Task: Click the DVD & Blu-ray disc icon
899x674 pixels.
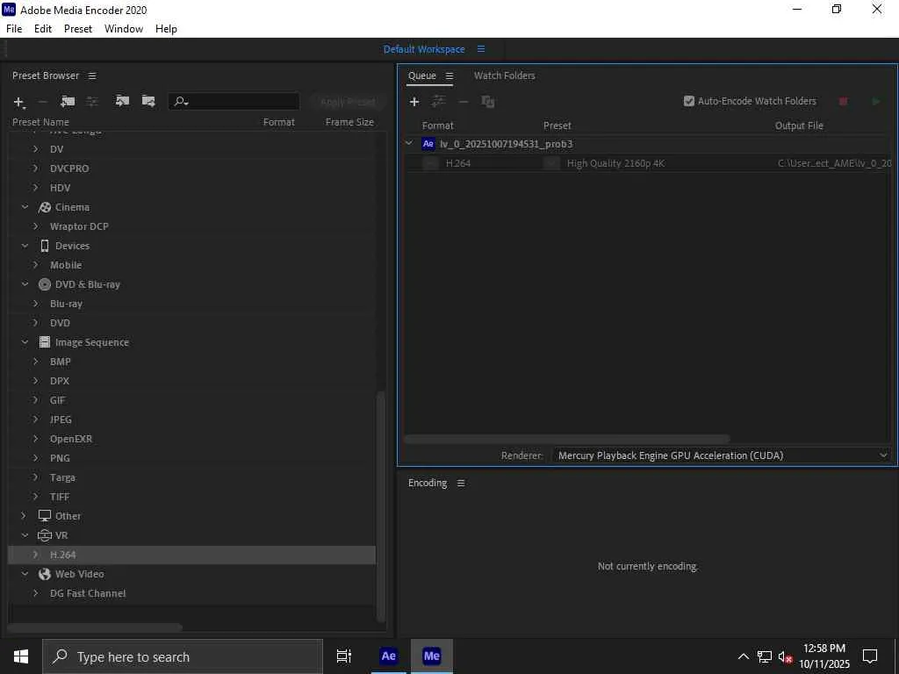Action: 45,284
